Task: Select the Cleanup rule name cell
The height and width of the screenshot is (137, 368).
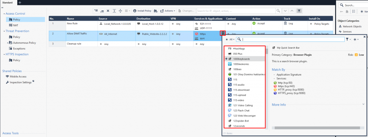Action: tap(82, 44)
